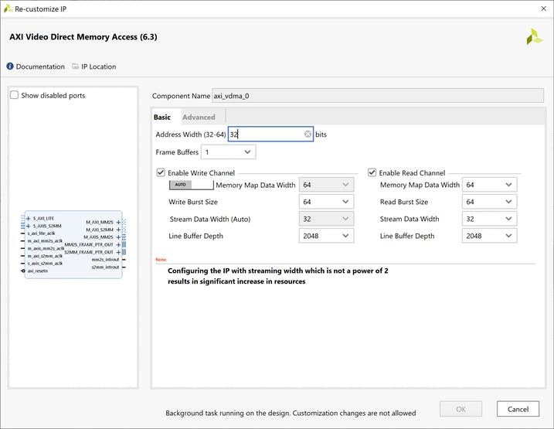Expand the S2MM_FRAME_PTR_OUT port plus icon

pyautogui.click(x=118, y=252)
